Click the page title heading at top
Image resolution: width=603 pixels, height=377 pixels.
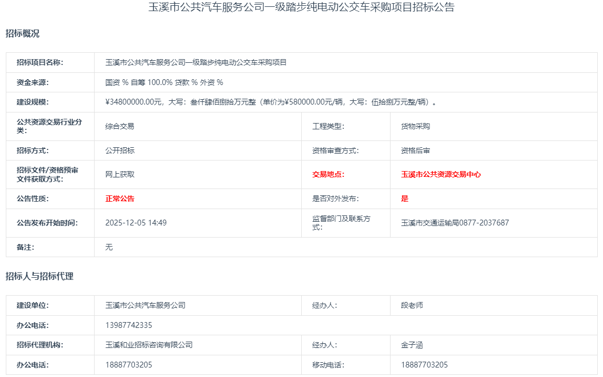[x=301, y=7]
